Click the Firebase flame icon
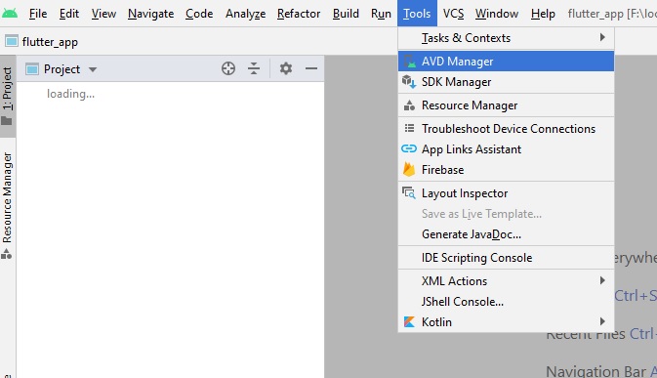The width and height of the screenshot is (657, 378). (x=409, y=169)
